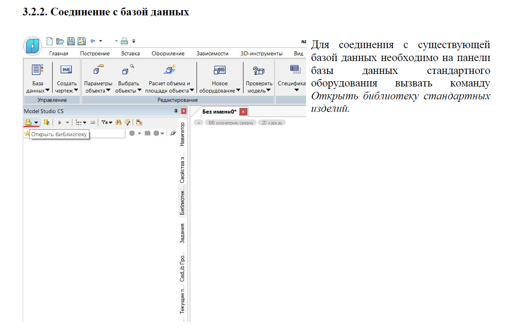The image size is (514, 331).
Task: Click the Параметры объекта button
Action: click(98, 78)
